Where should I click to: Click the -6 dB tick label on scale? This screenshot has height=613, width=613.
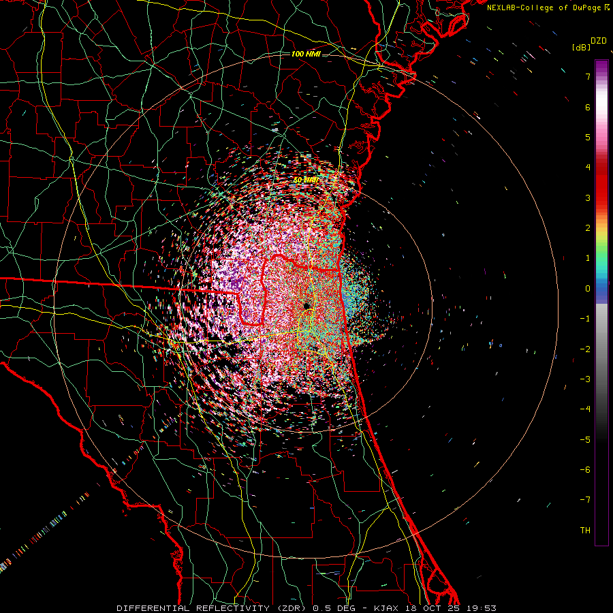click(585, 470)
